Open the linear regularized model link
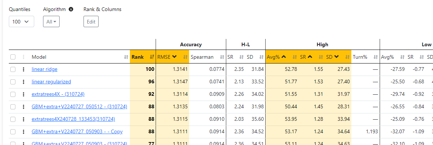Screen dimensions: 433x145 52,82
